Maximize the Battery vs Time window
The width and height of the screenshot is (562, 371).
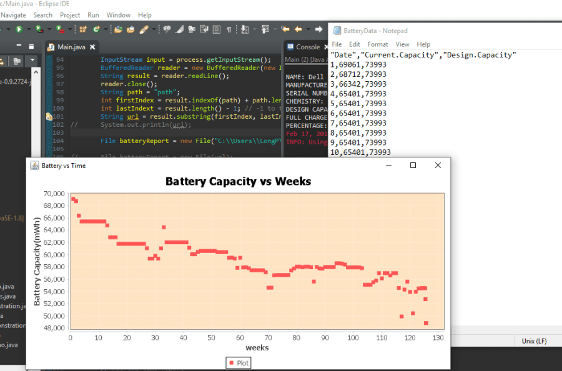(x=413, y=165)
